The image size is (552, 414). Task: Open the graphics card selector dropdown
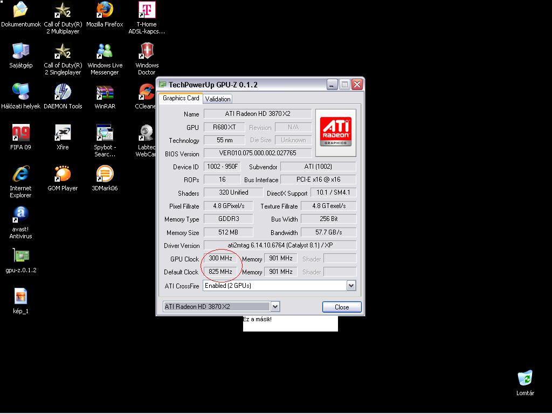(275, 307)
